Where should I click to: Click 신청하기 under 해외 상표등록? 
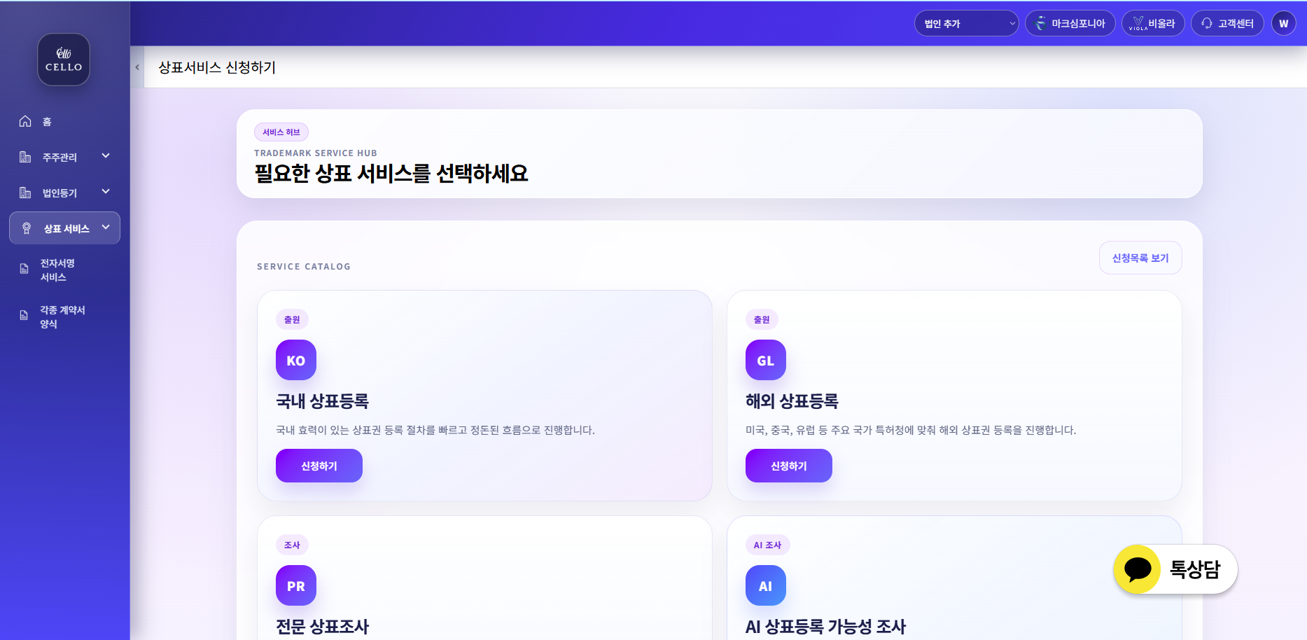tap(789, 466)
